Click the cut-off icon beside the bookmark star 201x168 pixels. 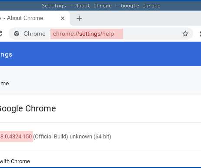(200, 34)
